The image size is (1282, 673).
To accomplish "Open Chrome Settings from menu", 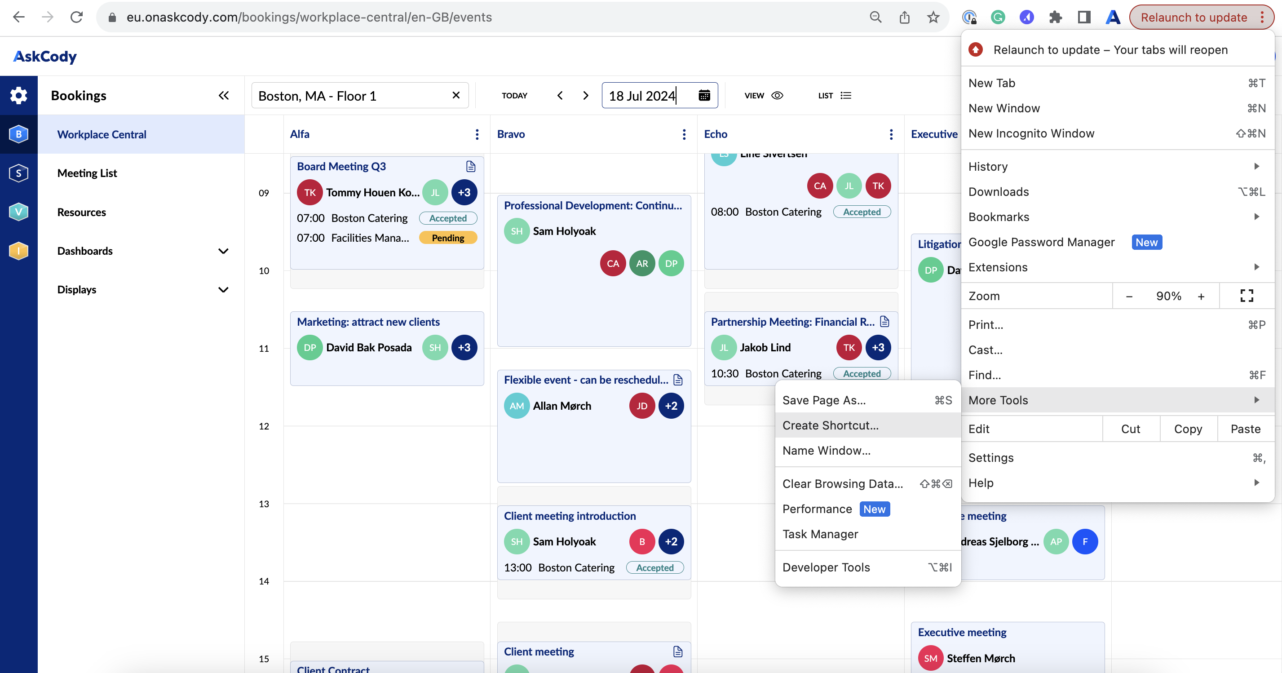I will click(1118, 457).
